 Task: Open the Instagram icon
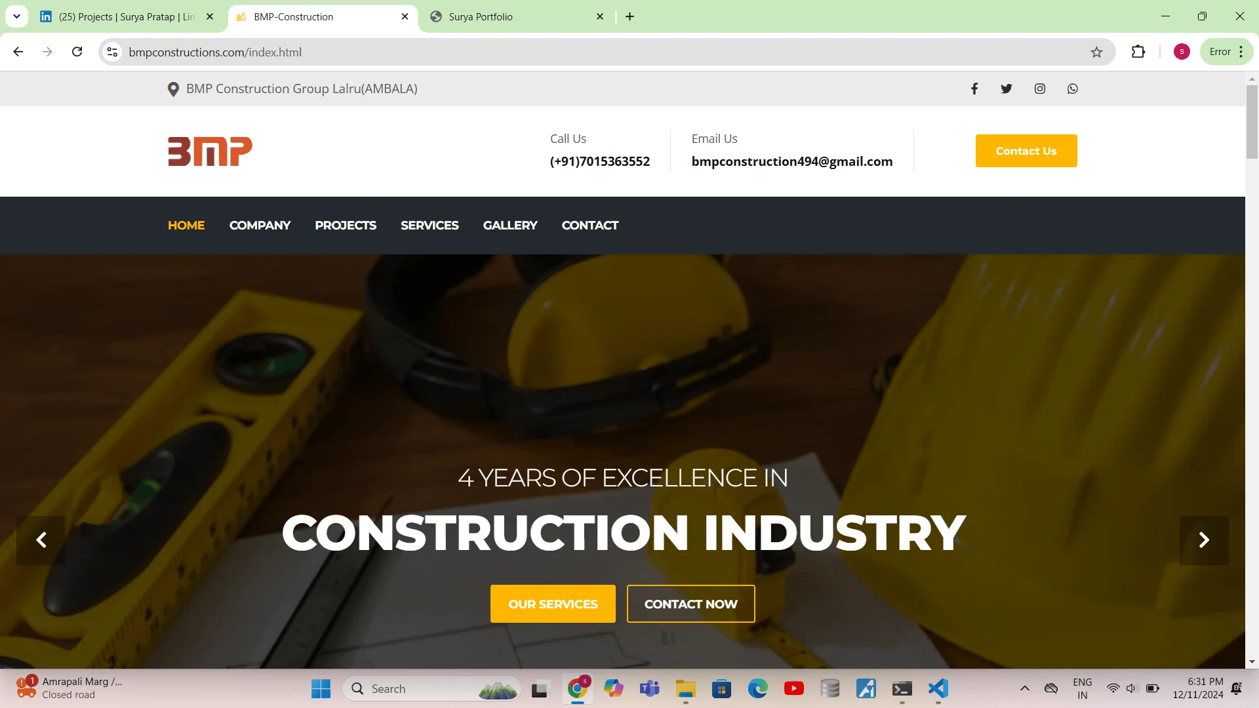coord(1039,88)
